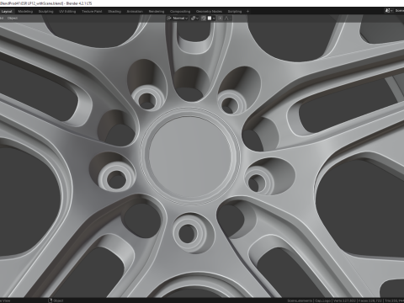Switch to the Layout workspace tab

[x=7, y=12]
